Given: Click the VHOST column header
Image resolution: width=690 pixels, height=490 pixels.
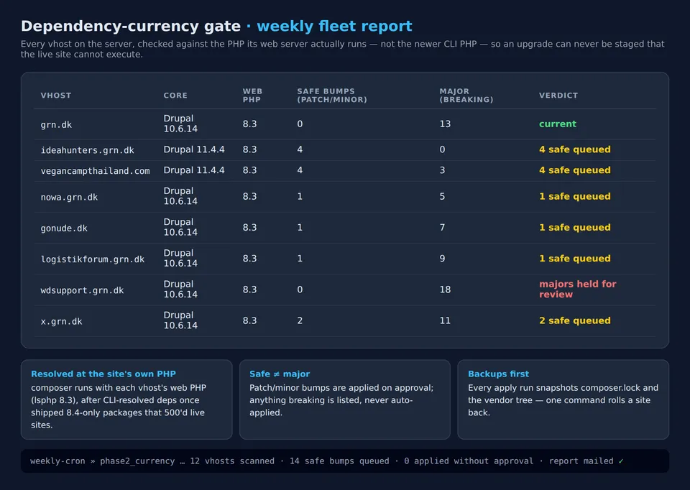Looking at the screenshot, I should tap(56, 96).
